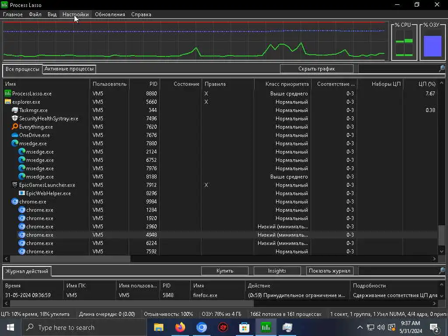The image size is (448, 336).
Task: Click the Купить button
Action: click(x=225, y=270)
